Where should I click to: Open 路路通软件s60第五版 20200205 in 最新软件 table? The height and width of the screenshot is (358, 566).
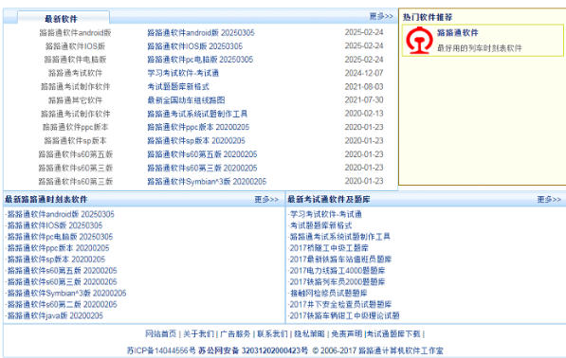(202, 154)
